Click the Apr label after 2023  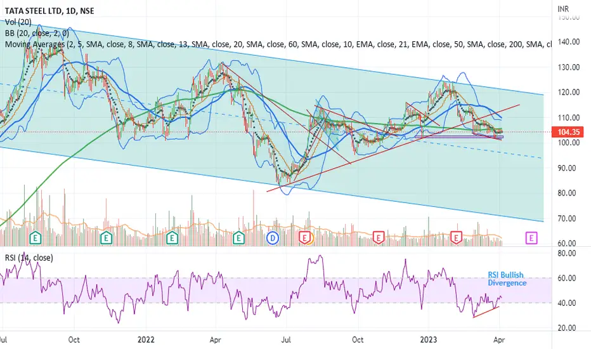coord(498,339)
